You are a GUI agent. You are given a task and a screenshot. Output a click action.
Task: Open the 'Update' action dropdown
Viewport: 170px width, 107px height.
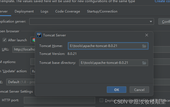tap(33, 71)
